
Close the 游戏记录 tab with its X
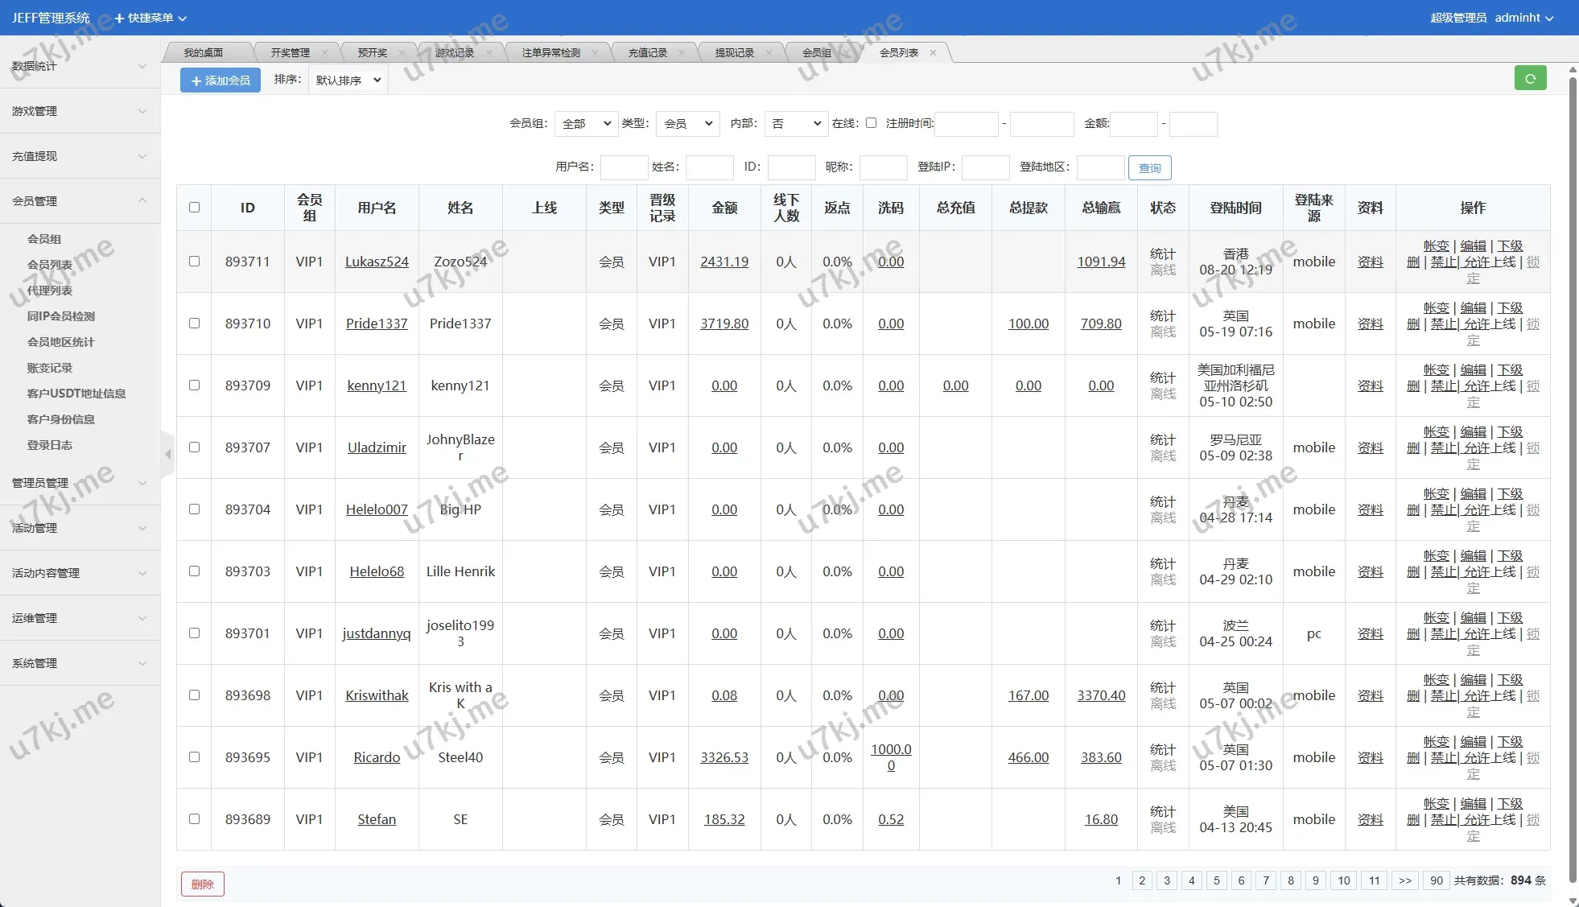pyautogui.click(x=489, y=52)
